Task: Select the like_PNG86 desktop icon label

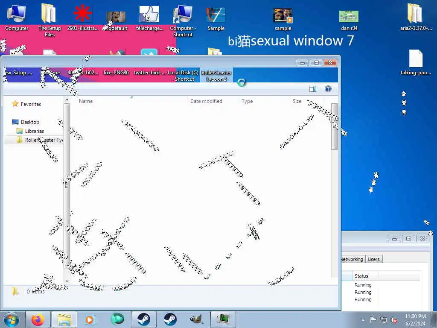Action: tap(116, 73)
